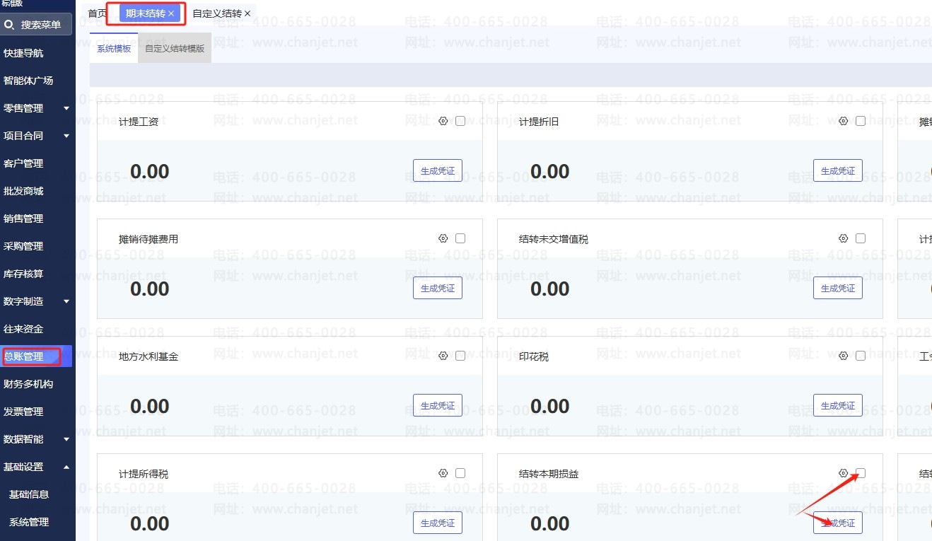Select the 系统模板 sub-tab

click(x=114, y=49)
